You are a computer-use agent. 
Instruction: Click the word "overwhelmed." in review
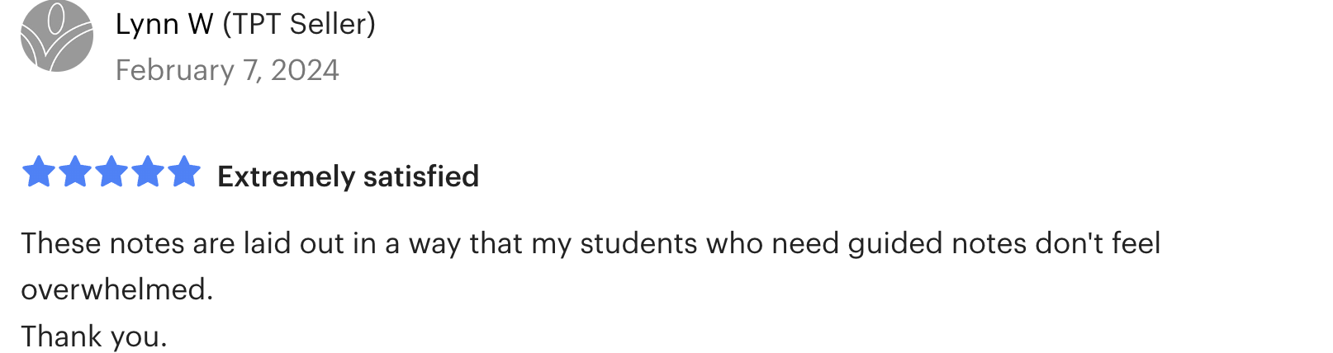click(x=116, y=289)
